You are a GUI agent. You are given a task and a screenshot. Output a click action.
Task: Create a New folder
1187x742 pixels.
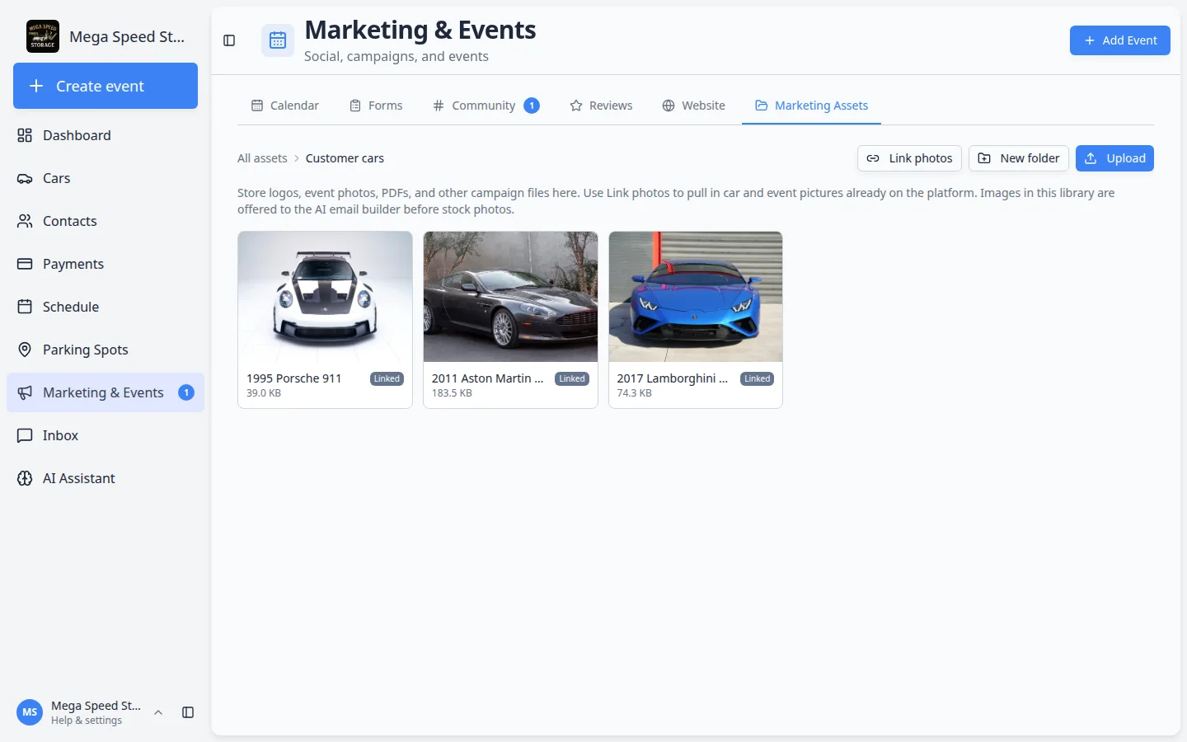tap(1019, 158)
